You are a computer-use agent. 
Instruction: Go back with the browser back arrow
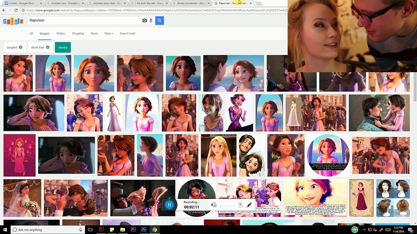(4, 10)
